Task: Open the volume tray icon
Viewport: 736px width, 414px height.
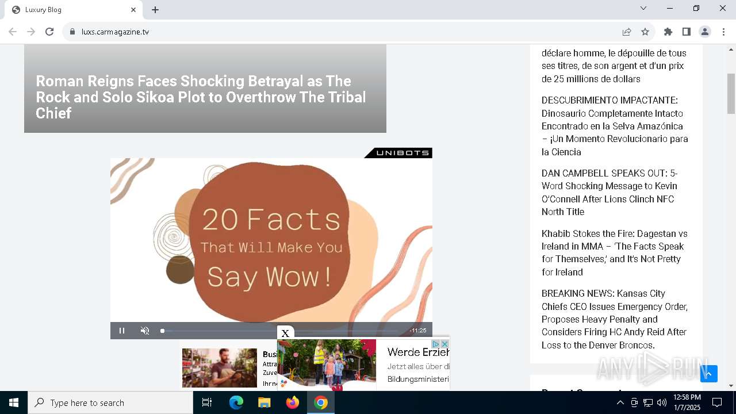Action: coord(662,402)
